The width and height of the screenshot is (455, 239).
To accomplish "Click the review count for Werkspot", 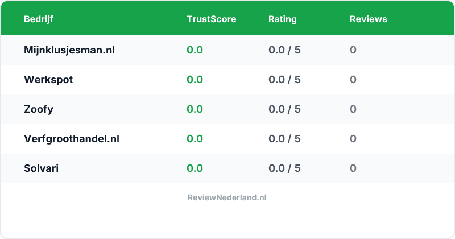I will [353, 80].
